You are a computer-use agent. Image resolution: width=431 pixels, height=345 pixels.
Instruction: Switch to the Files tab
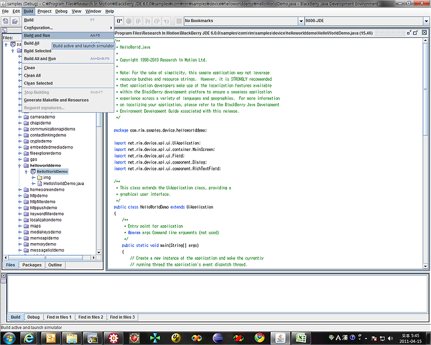(x=10, y=265)
